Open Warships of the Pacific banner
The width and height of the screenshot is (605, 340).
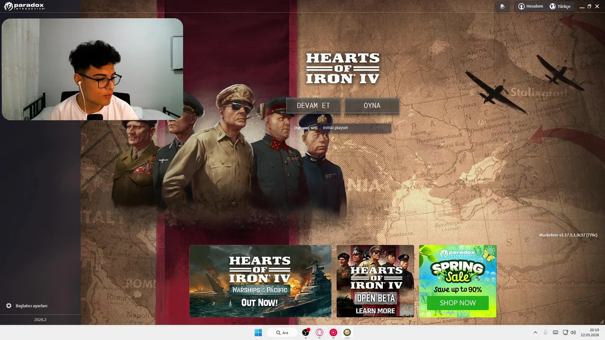260,281
